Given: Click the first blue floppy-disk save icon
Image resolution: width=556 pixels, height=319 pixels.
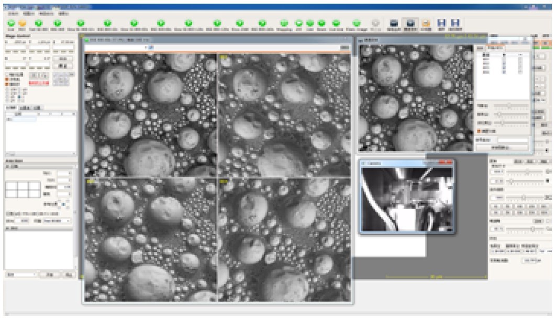Looking at the screenshot, I should point(441,24).
